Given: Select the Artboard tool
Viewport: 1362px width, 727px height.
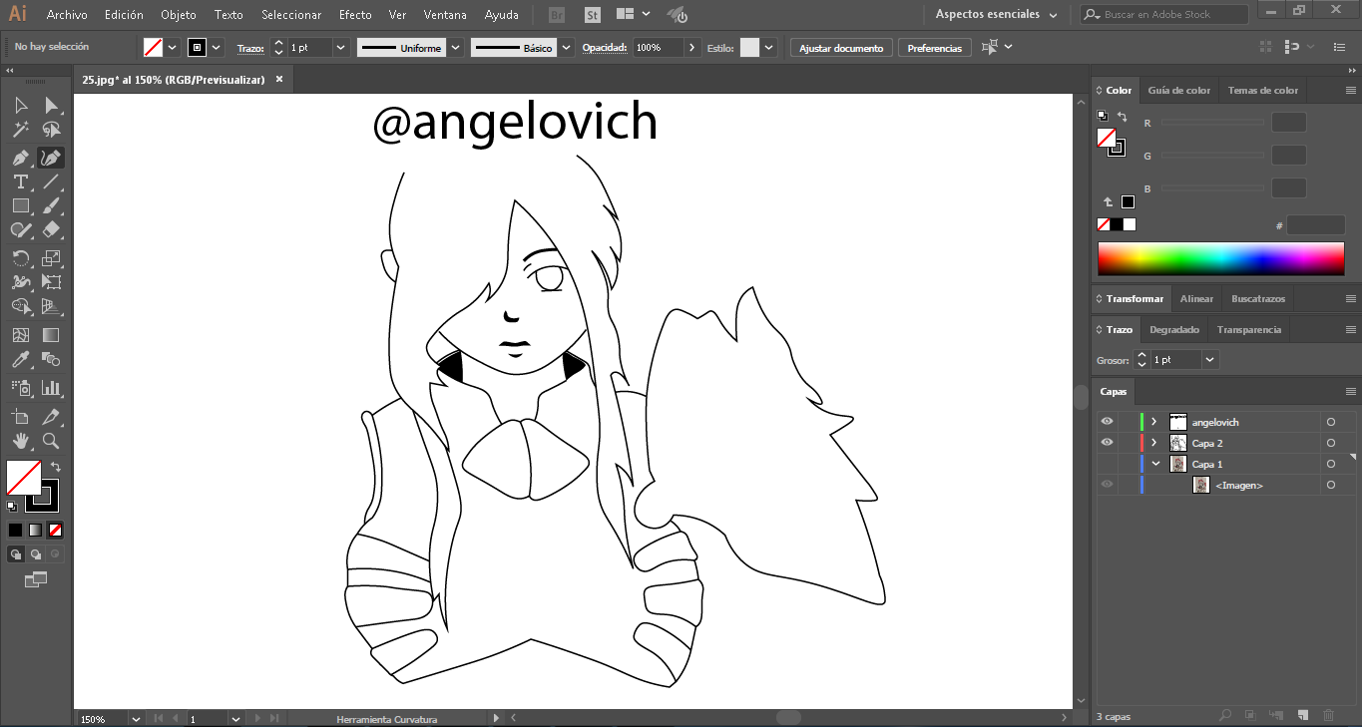Looking at the screenshot, I should point(21,417).
